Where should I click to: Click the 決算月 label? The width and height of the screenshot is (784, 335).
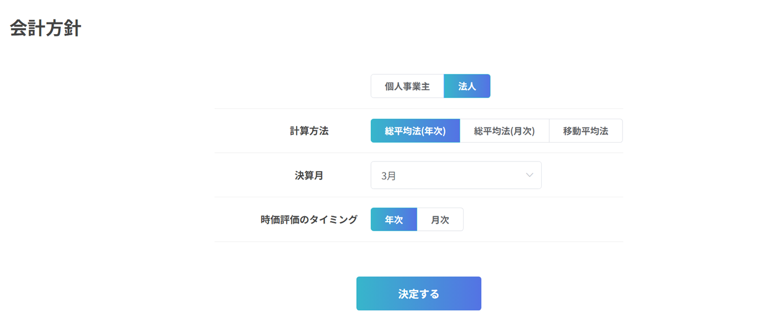point(309,175)
